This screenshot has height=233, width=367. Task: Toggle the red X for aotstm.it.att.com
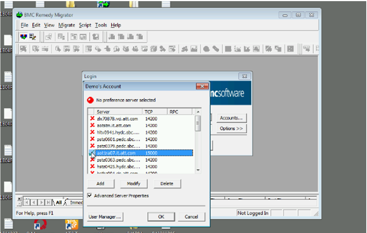[x=93, y=125]
